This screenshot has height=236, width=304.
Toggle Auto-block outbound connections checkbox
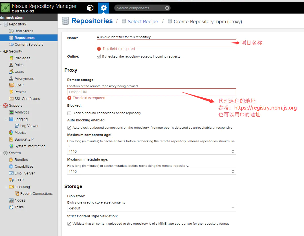pos(69,128)
